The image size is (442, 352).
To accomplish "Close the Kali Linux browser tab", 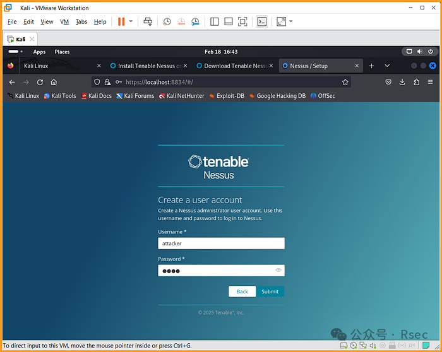I will click(99, 66).
